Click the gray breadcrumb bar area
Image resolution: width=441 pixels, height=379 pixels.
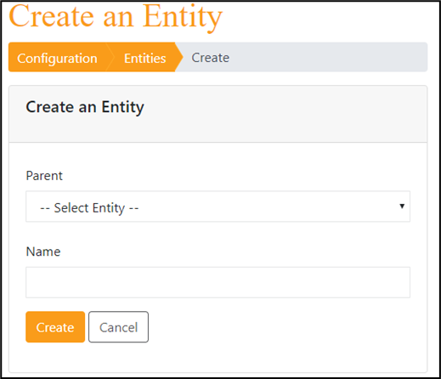[329, 57]
